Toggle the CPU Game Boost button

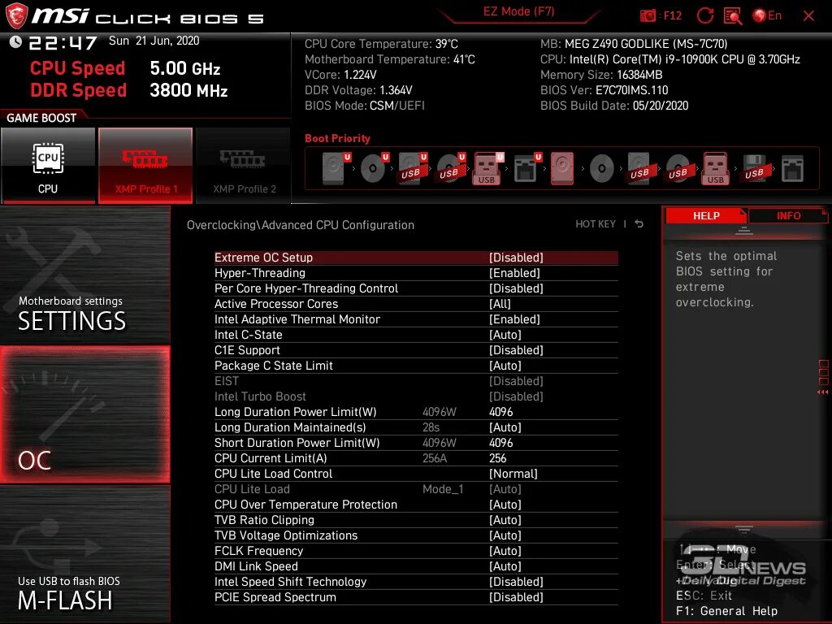[x=48, y=165]
